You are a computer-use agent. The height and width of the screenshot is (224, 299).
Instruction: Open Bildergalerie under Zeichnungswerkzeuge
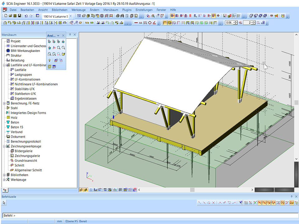pos(23,151)
